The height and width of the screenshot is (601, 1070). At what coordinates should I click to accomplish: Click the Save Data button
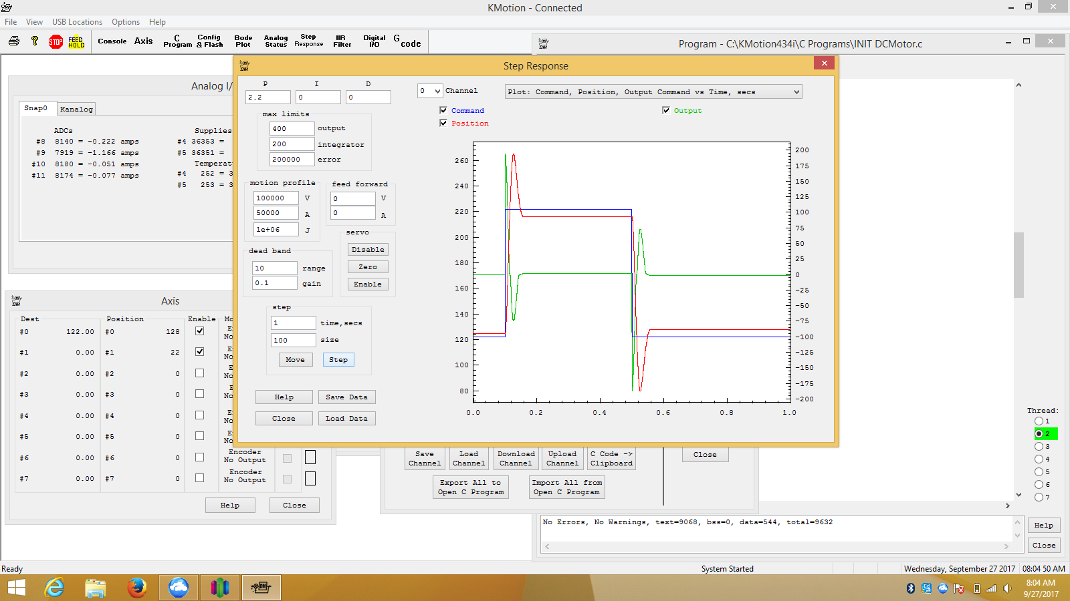tap(346, 397)
